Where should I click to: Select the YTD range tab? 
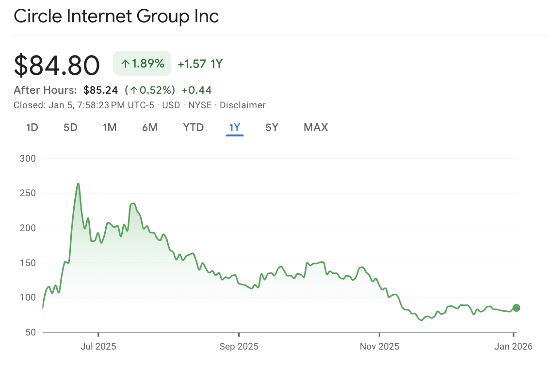[x=193, y=128]
